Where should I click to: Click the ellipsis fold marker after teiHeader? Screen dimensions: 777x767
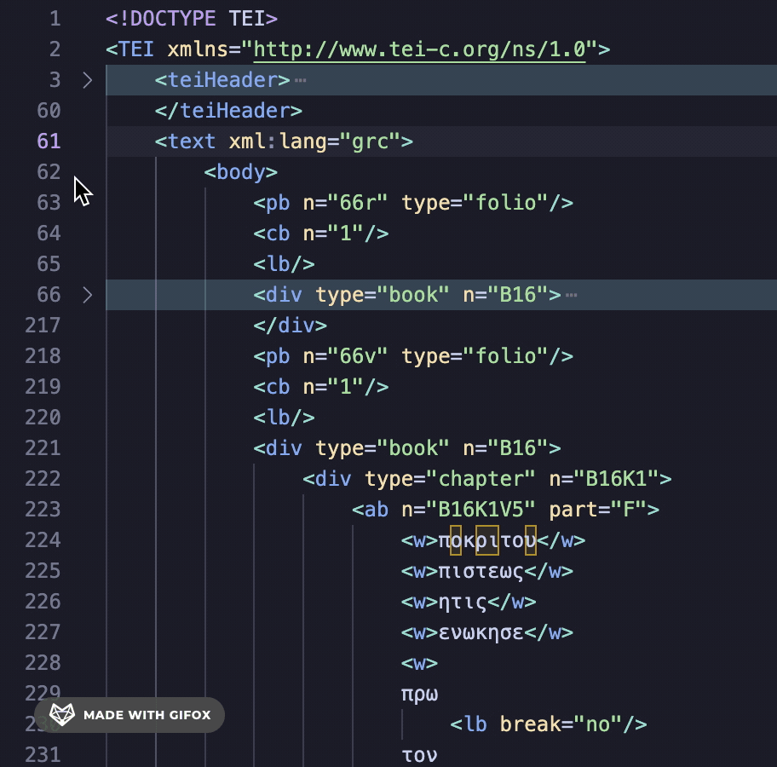point(299,81)
